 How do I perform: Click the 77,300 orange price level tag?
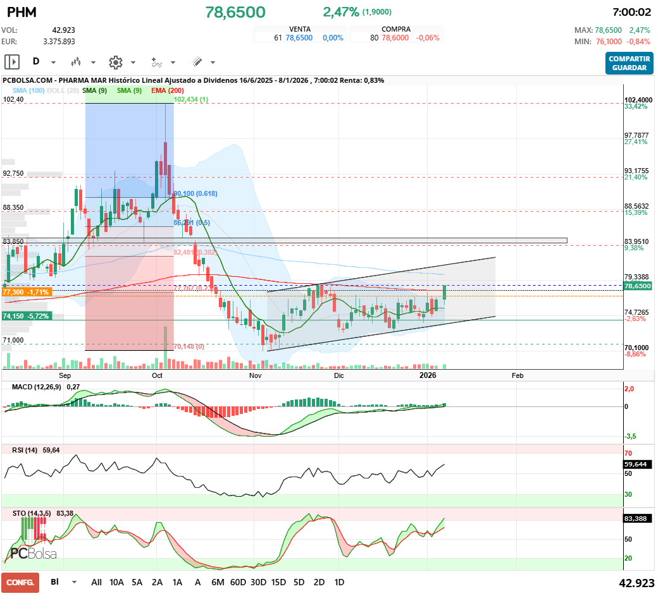pos(26,293)
